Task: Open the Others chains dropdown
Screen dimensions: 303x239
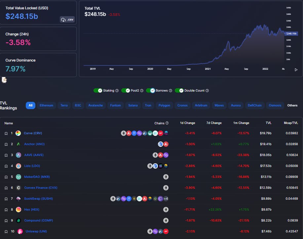Action: [x=292, y=105]
